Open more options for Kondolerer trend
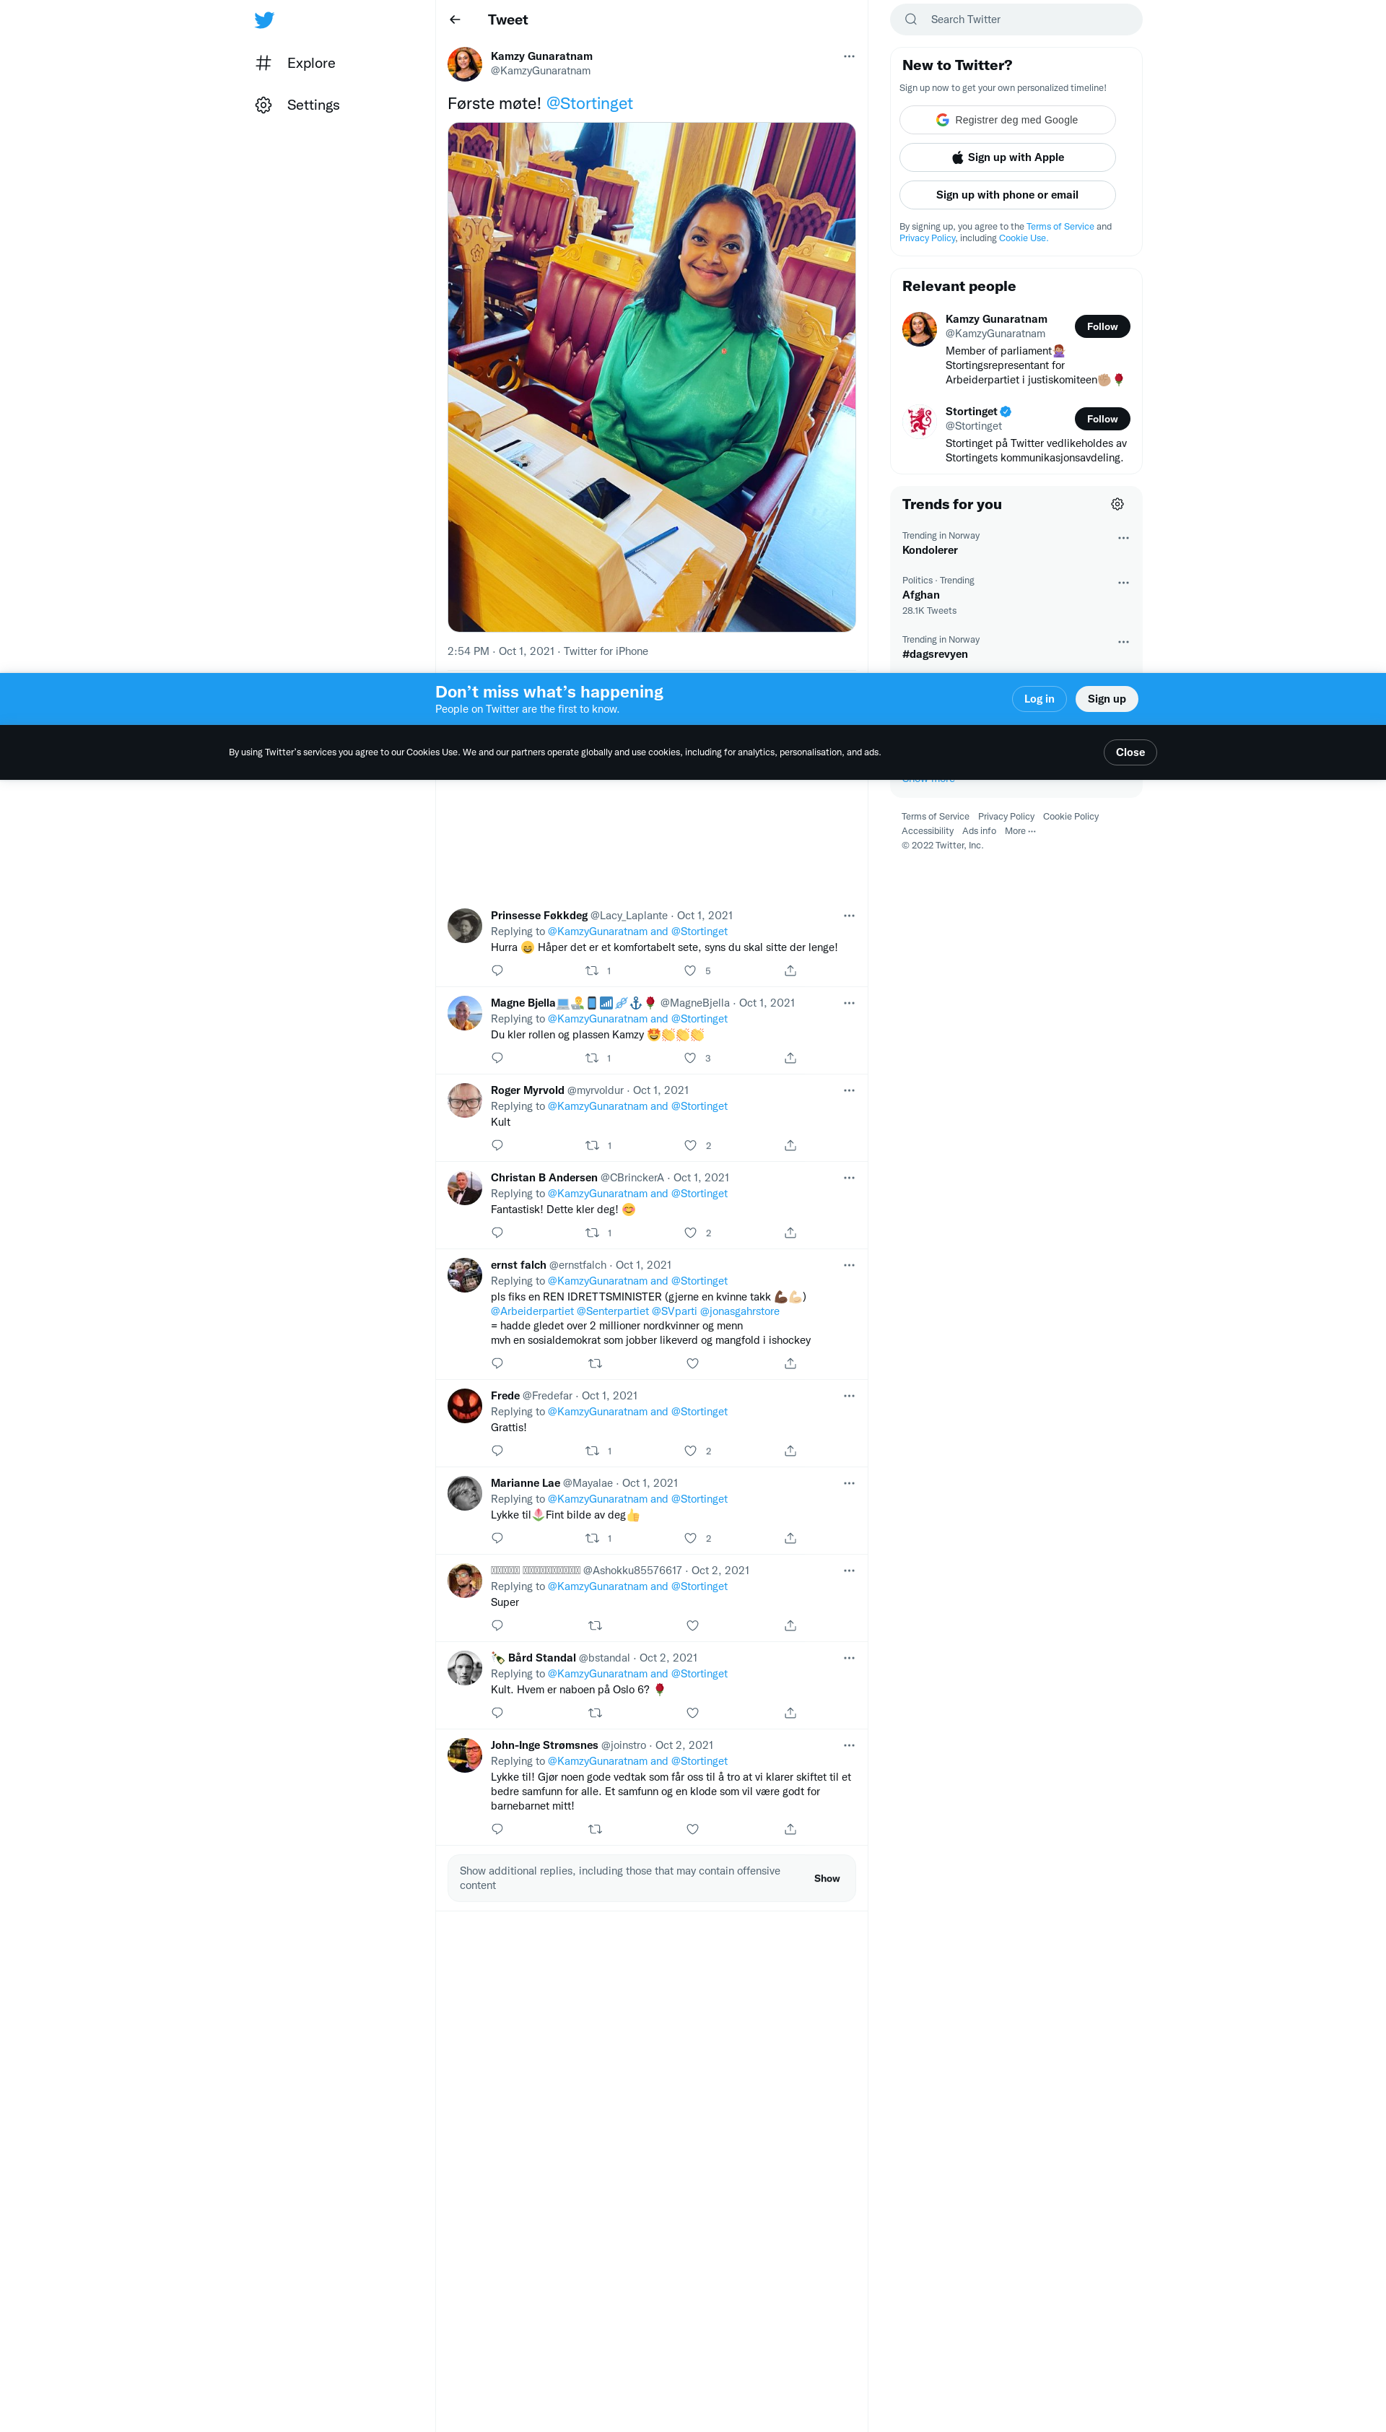The image size is (1386, 2432). coord(1123,539)
